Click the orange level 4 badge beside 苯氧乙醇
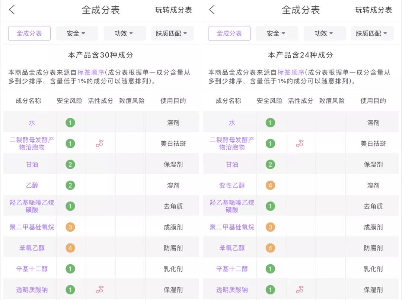 (70, 247)
